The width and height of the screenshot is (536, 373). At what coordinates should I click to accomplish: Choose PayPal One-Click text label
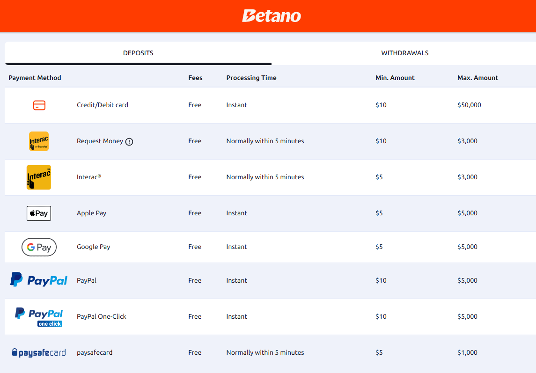[102, 316]
